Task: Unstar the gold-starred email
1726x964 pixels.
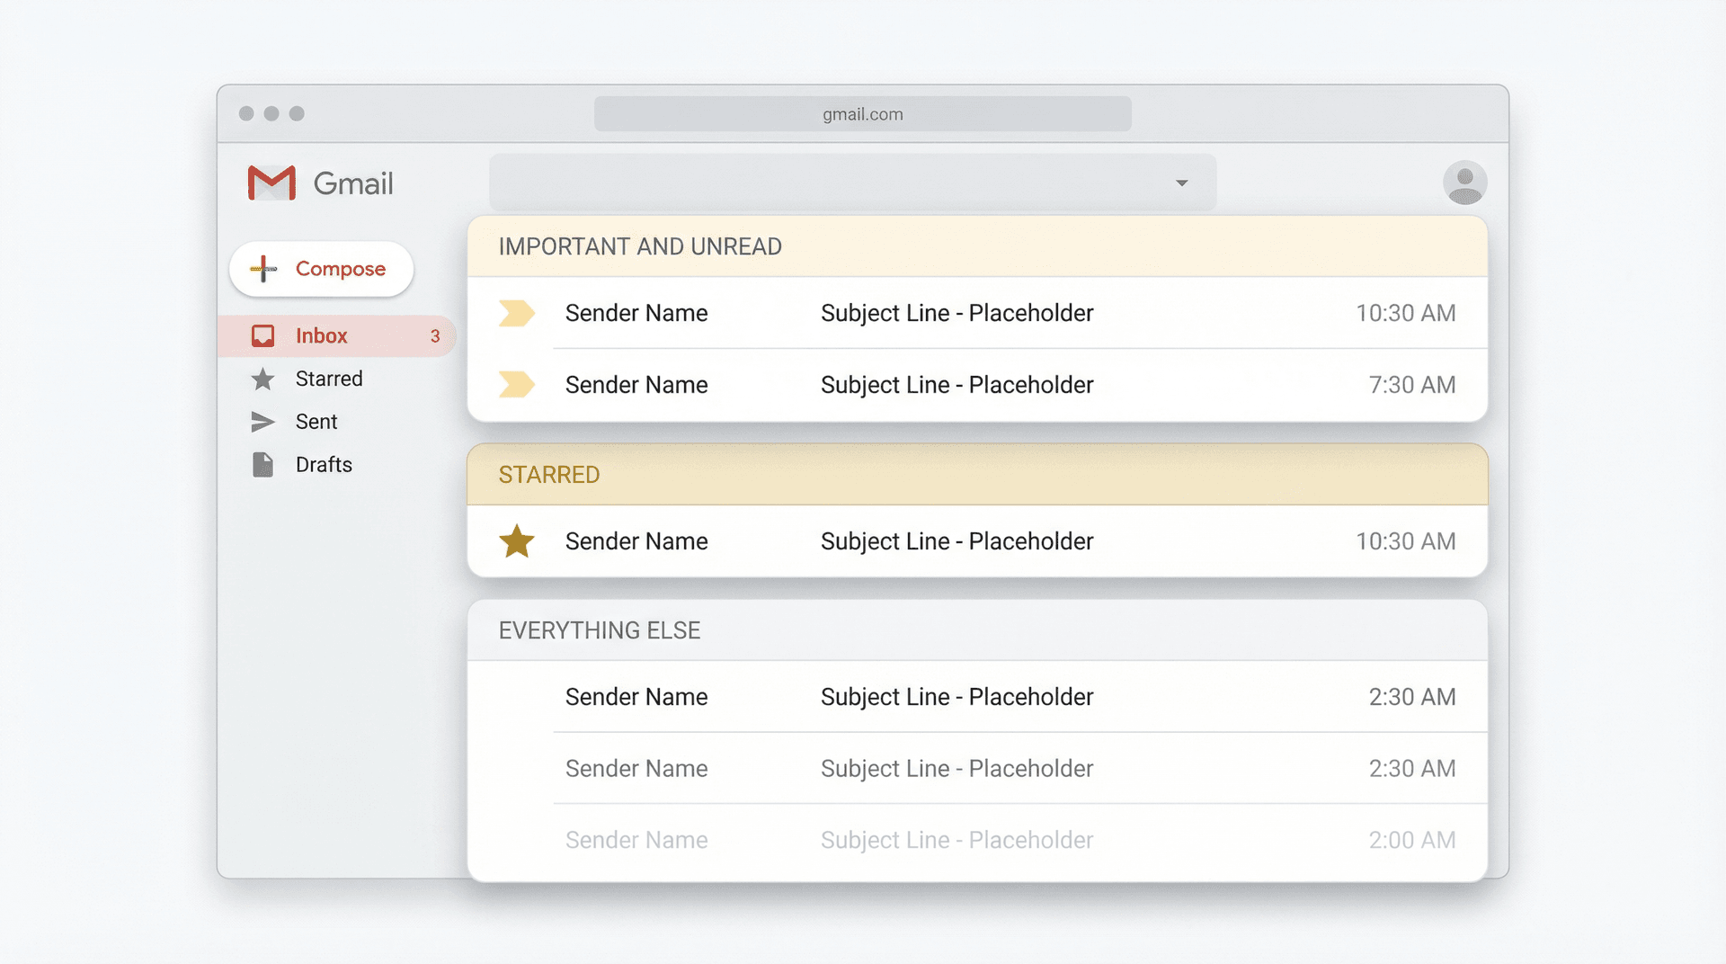Action: coord(516,541)
